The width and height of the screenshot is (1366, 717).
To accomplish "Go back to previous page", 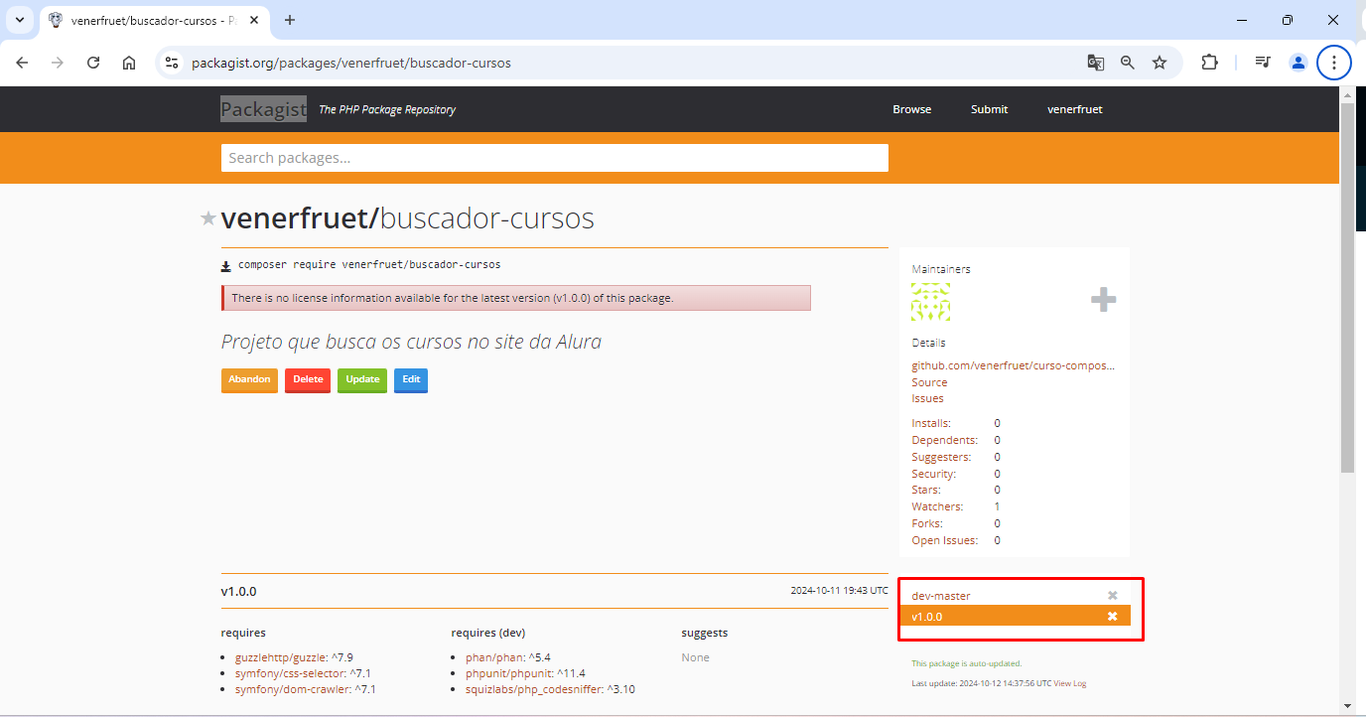I will tap(22, 63).
